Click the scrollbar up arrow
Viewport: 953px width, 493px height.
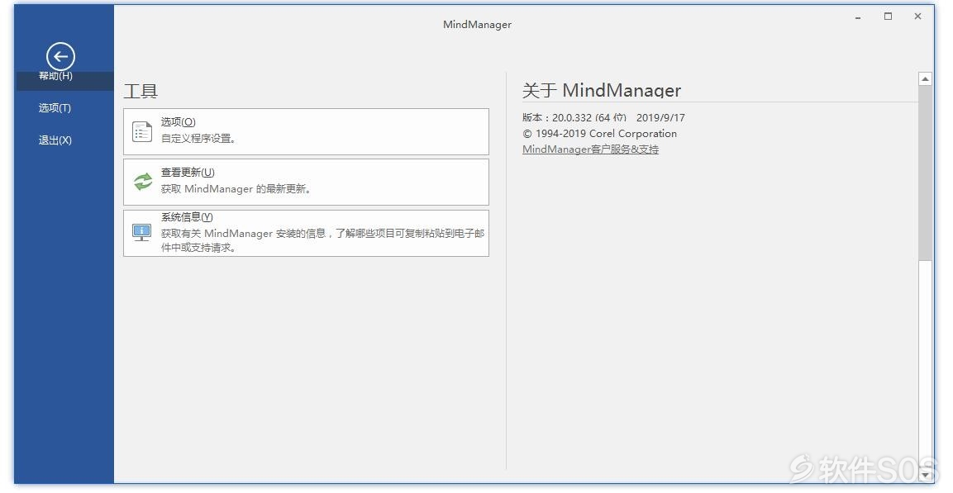(924, 79)
